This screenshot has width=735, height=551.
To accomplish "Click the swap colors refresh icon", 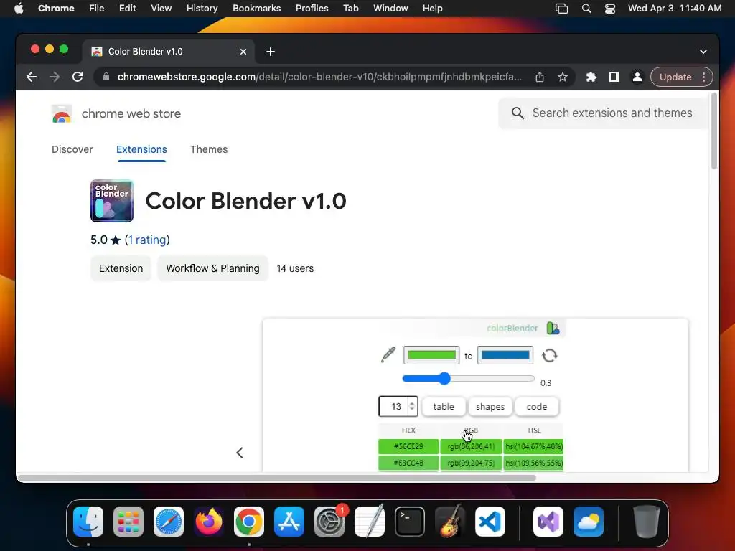I will [549, 356].
